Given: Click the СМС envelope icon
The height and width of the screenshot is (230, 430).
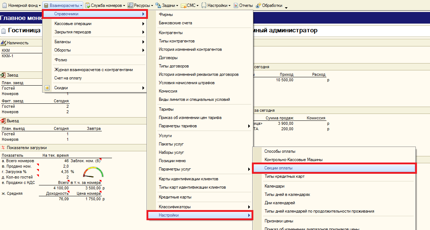Looking at the screenshot, I should 183,5.
